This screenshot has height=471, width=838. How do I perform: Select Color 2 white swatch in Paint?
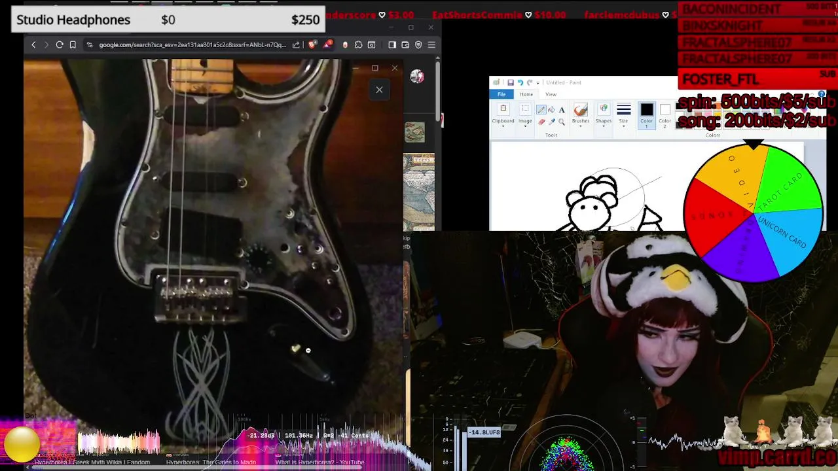(665, 116)
